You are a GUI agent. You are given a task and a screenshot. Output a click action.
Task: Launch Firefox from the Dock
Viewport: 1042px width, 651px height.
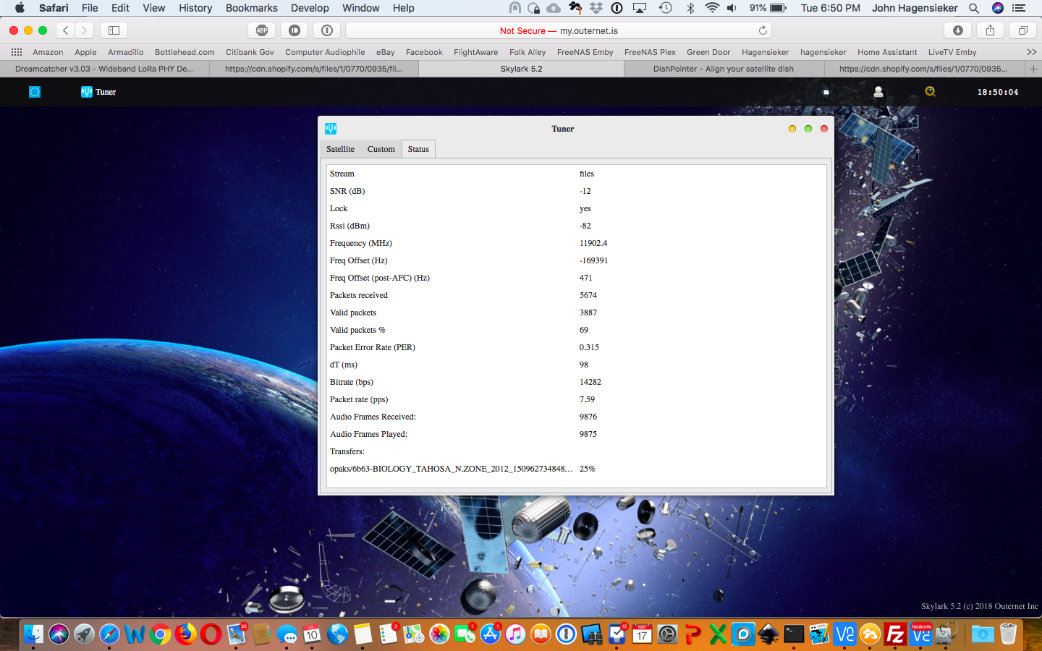pos(185,634)
